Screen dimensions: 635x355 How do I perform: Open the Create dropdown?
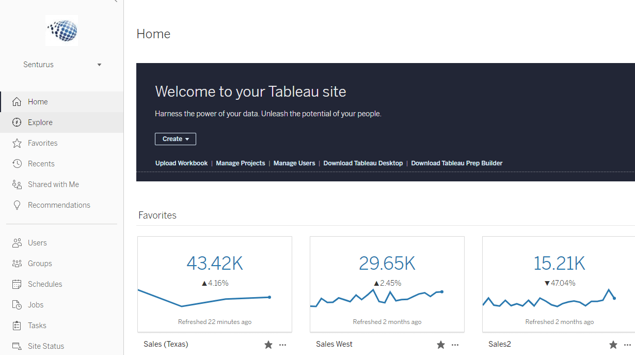pos(175,138)
